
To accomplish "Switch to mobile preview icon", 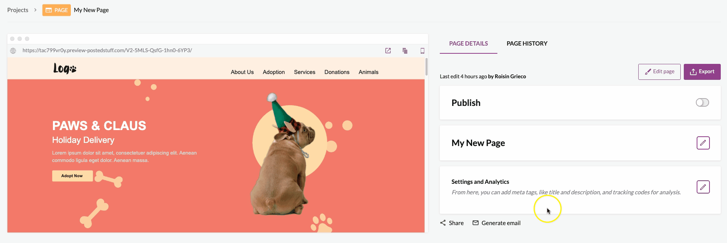I will tap(422, 51).
